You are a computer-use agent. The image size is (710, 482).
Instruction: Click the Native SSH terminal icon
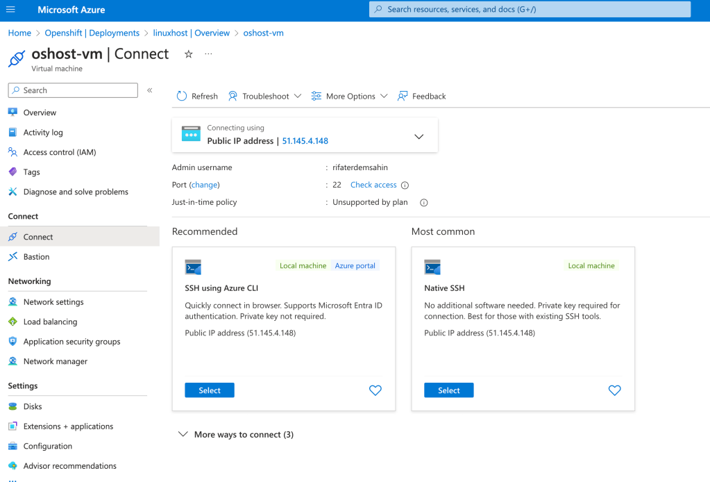click(432, 267)
